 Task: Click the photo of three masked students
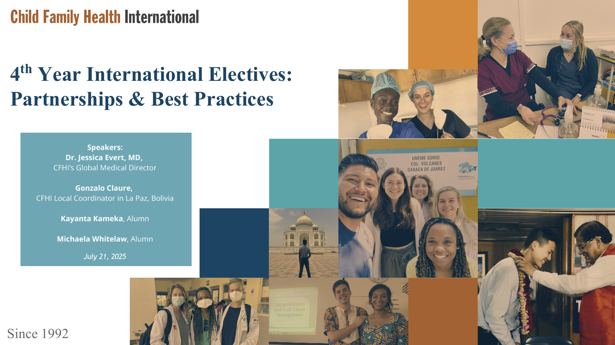coord(199,311)
